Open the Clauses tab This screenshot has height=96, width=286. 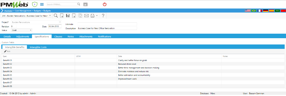point(58,37)
